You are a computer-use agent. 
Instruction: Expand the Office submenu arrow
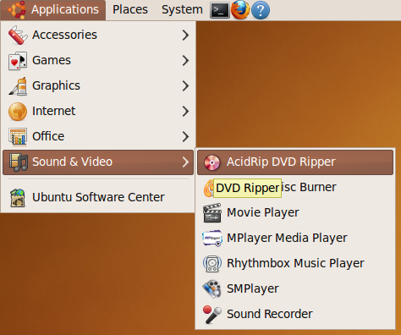pos(185,136)
